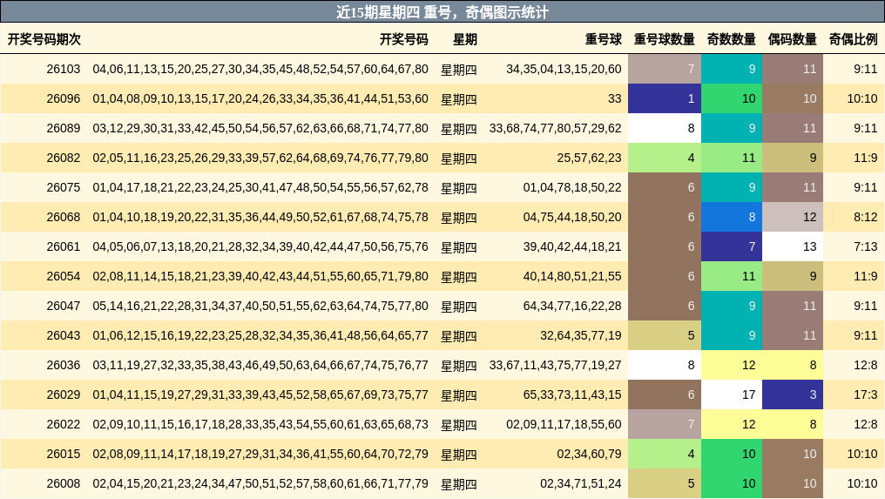Click the green odd-count cell 10 in row 26015

coord(732,454)
